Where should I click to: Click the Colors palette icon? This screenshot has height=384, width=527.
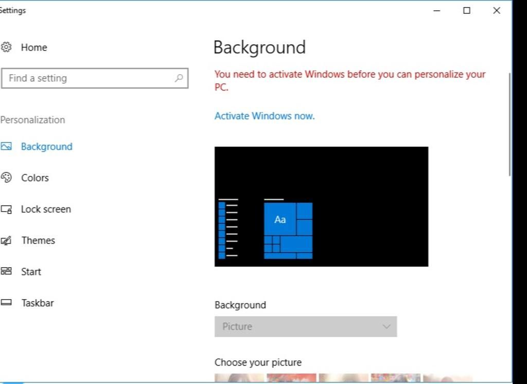click(6, 178)
